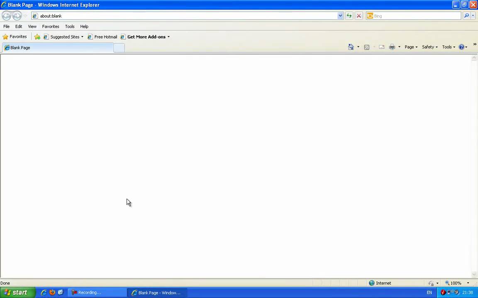
Task: Click the EN language indicator
Action: click(429, 293)
